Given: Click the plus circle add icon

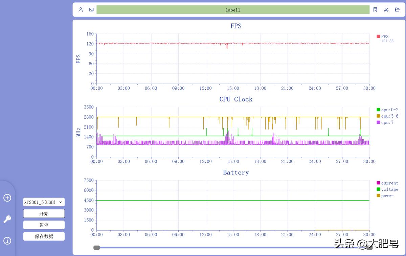Looking at the screenshot, I should click(7, 198).
